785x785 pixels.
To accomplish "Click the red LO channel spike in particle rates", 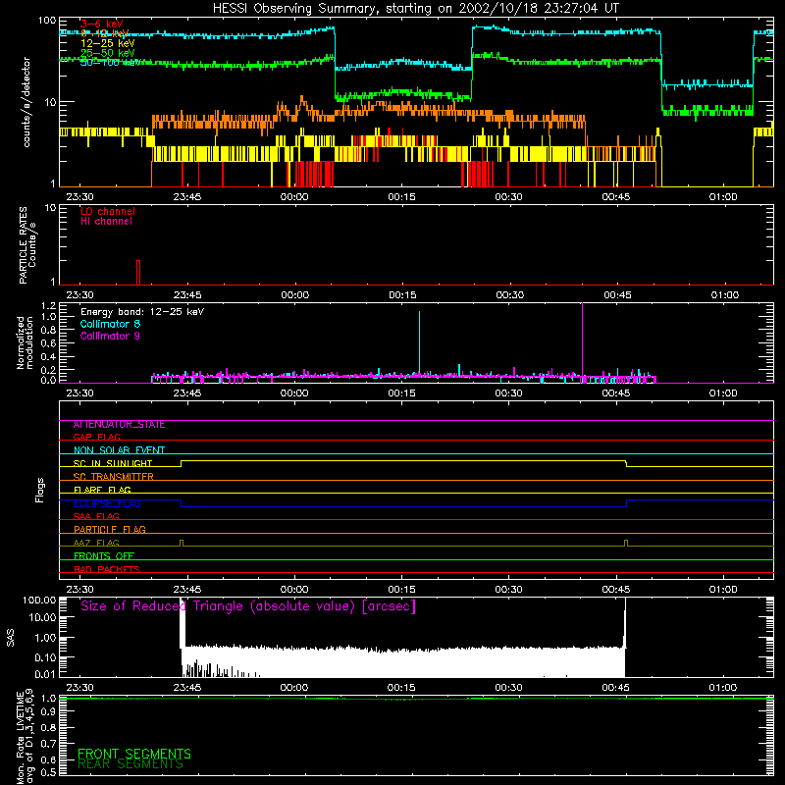I will (x=138, y=272).
